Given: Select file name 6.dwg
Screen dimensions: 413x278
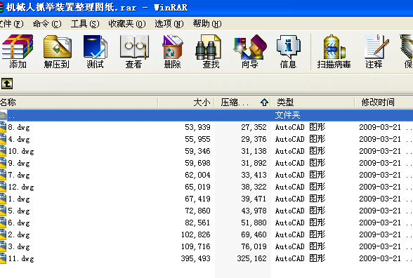Looking at the screenshot, I should [x=19, y=223].
